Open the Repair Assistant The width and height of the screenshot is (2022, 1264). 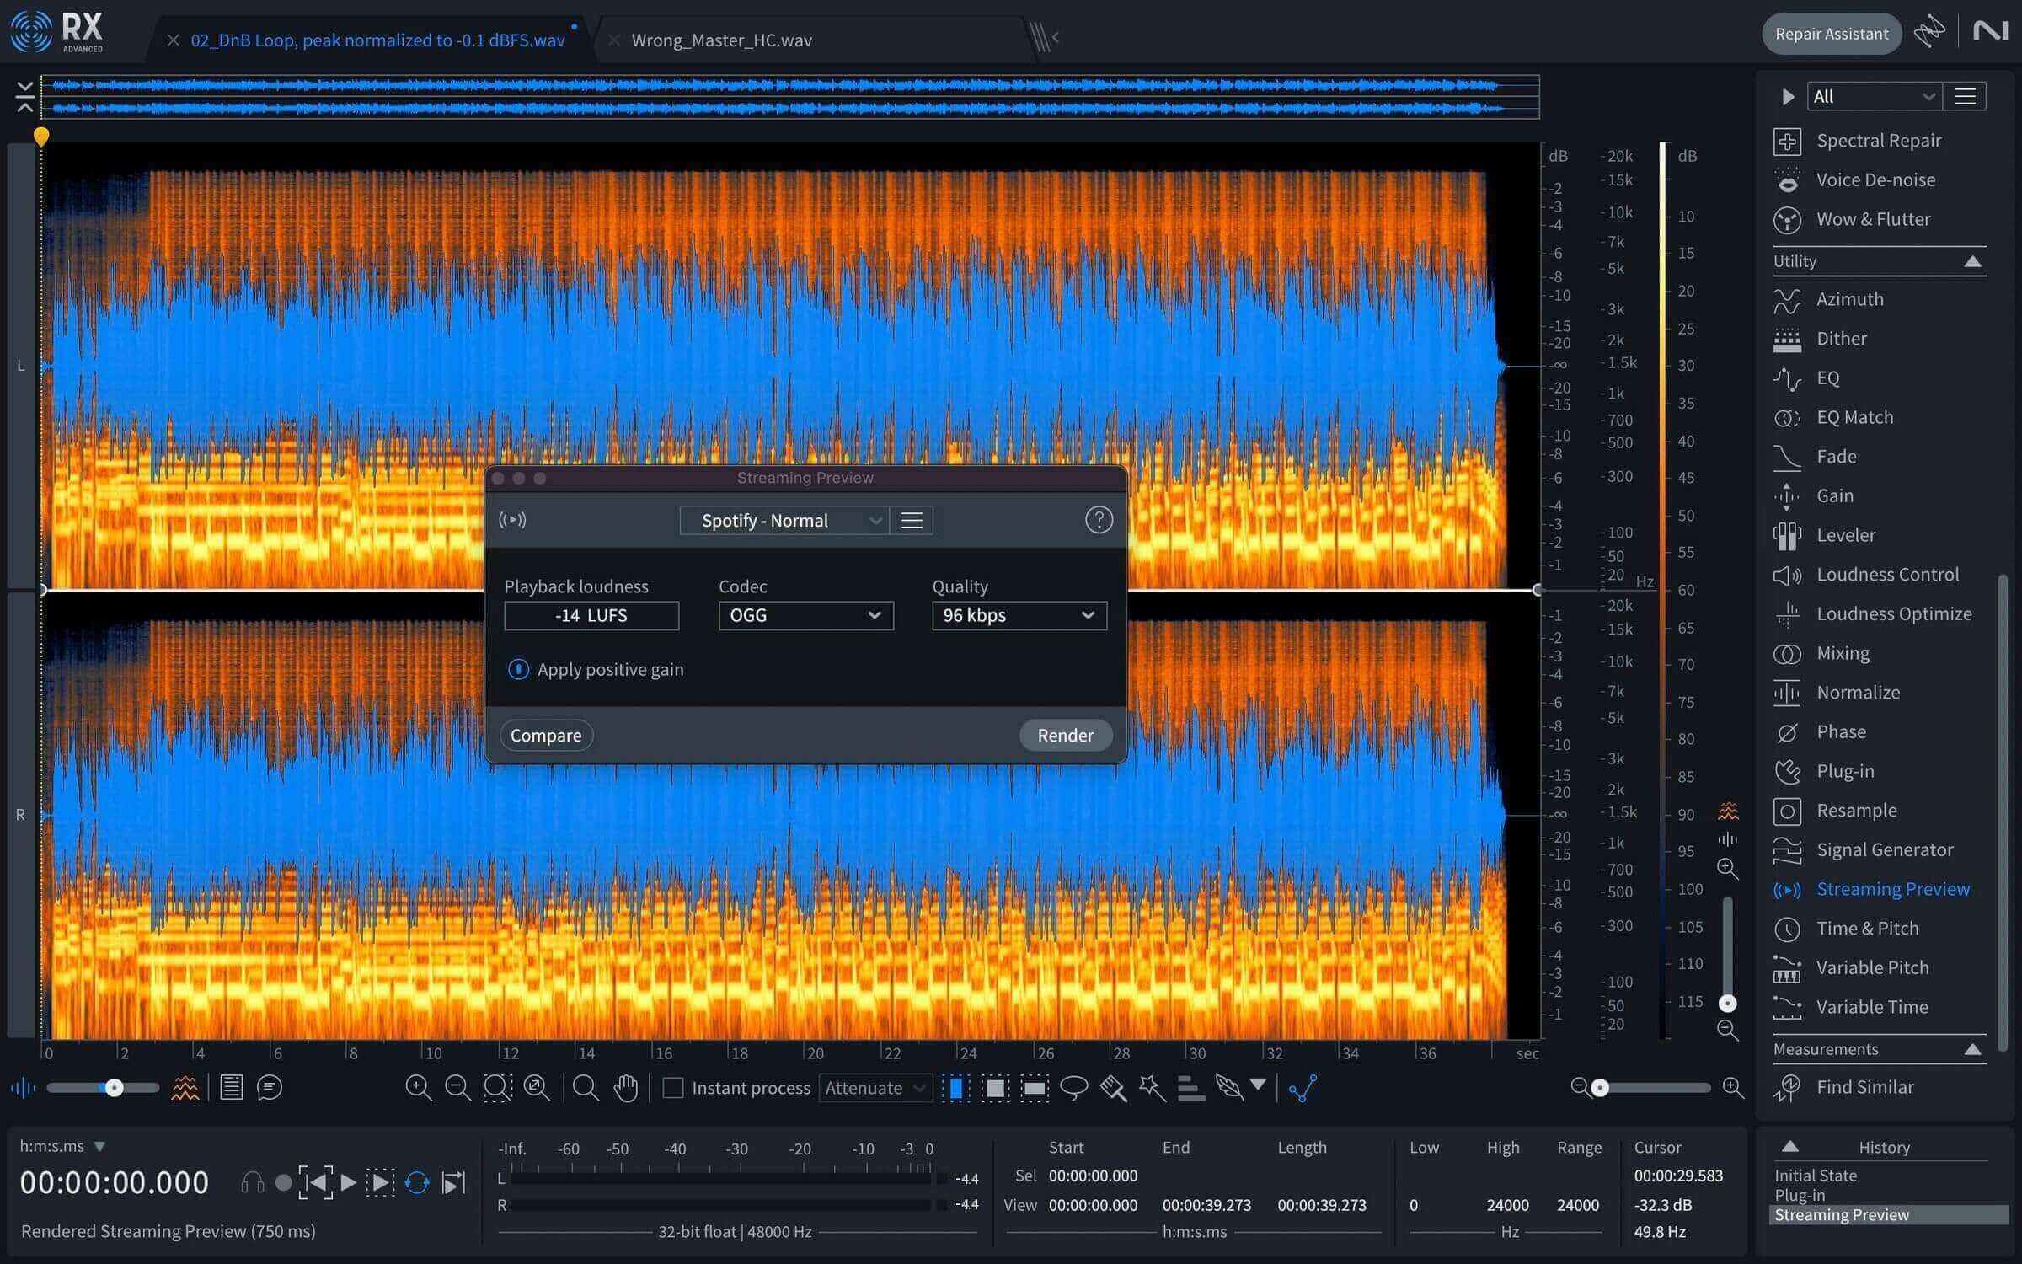1832,34
